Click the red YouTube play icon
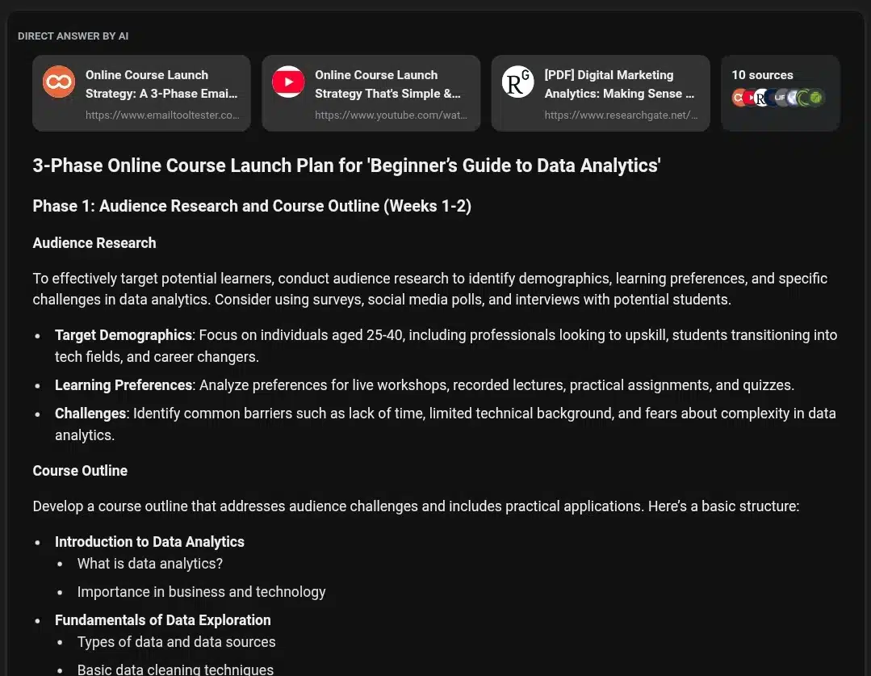 tap(288, 82)
